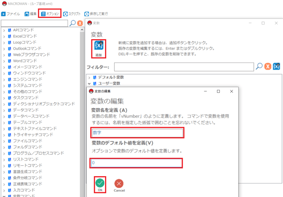Maximize the 変数の編集 dialog

[x=218, y=92]
